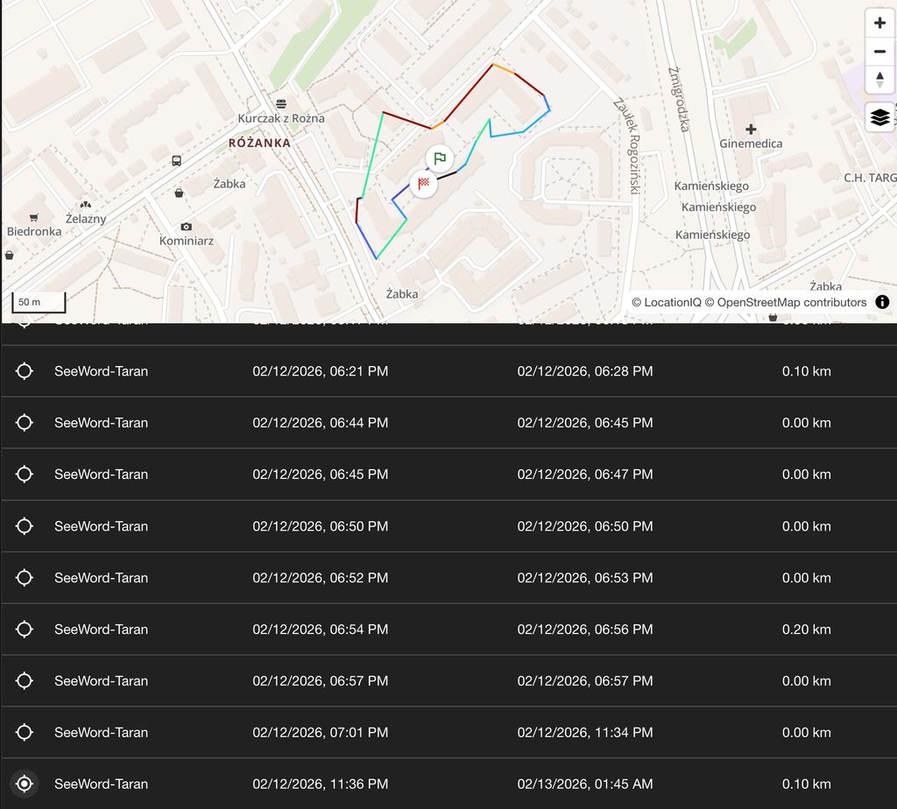Click the green start flag marker
897x809 pixels.
(x=440, y=158)
